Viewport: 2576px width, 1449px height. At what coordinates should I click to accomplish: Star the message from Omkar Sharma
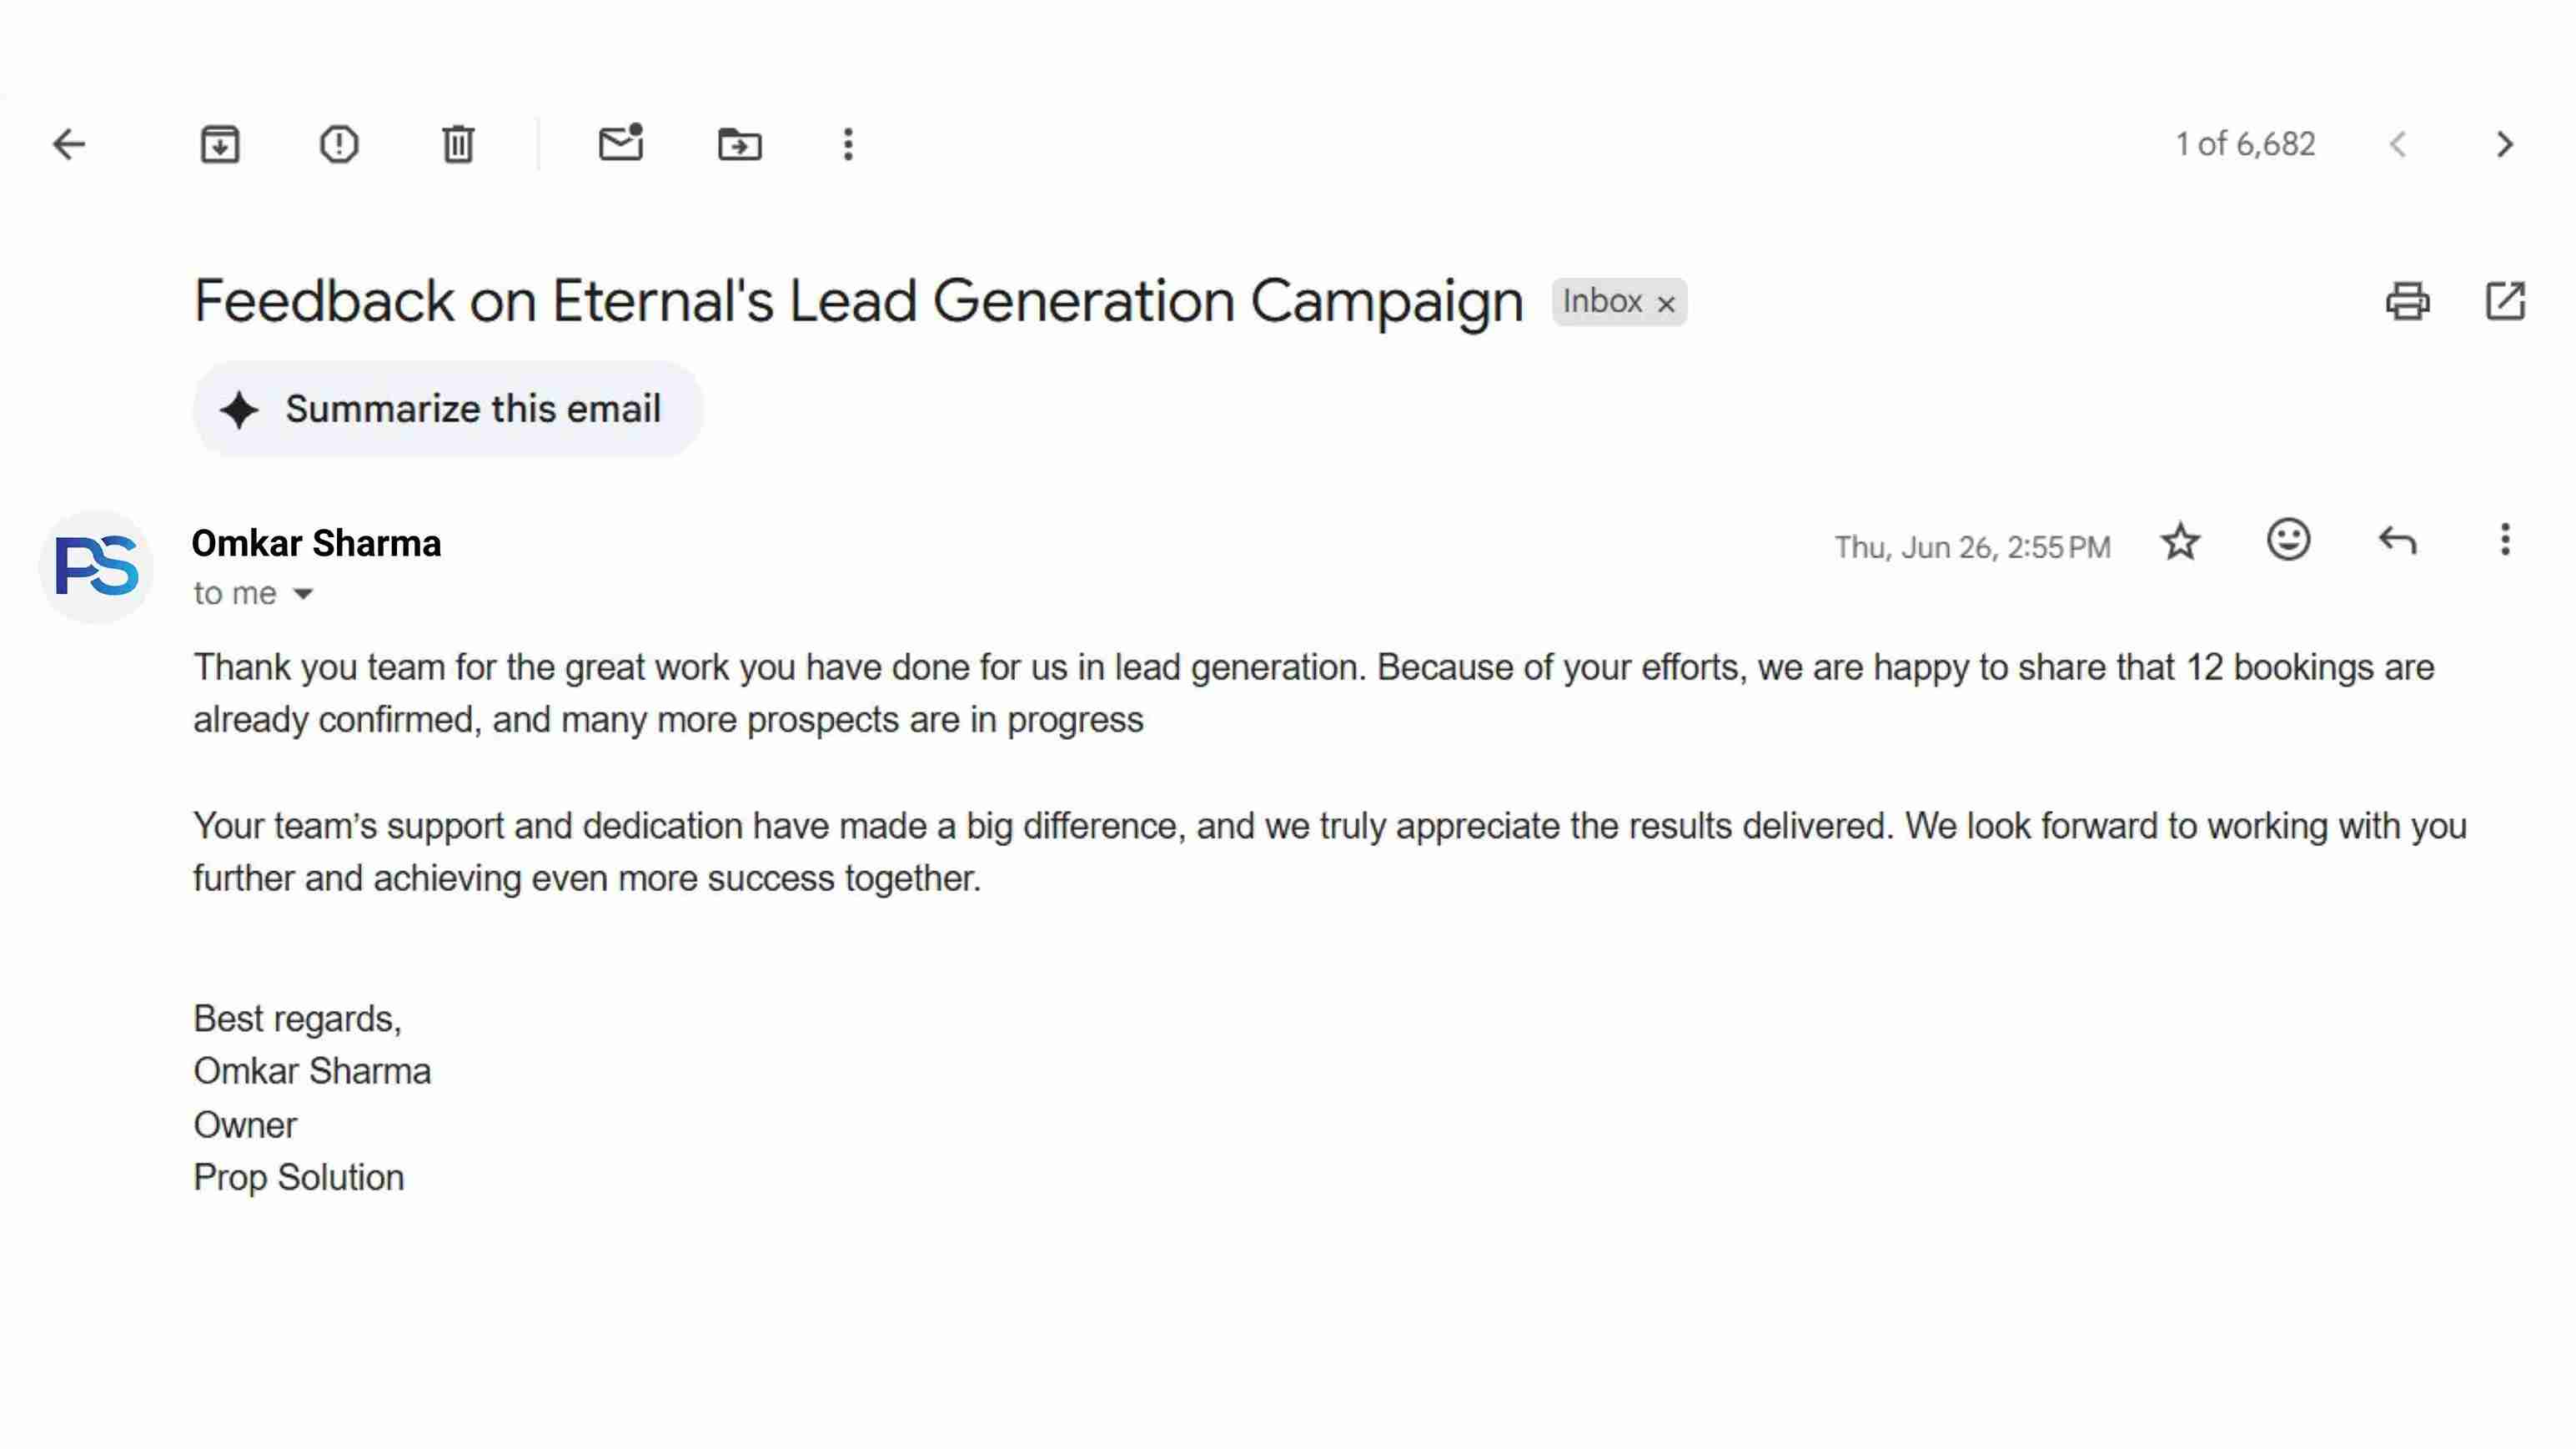[2180, 542]
